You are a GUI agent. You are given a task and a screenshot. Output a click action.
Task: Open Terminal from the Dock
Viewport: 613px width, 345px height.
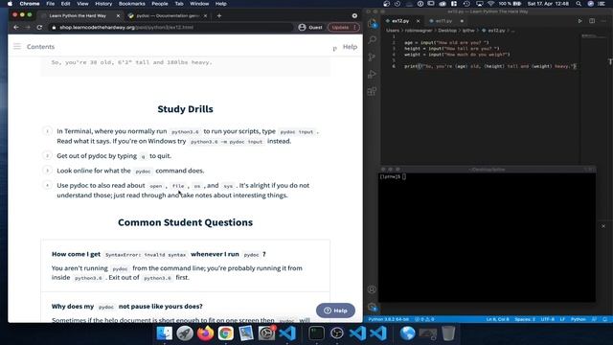(316, 333)
